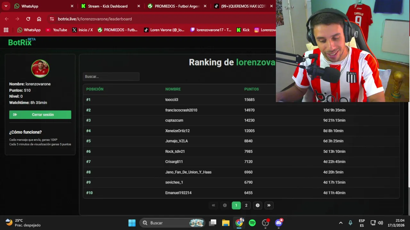Screen dimensions: 410x230
Task: Click the browser reload icon
Action: pyautogui.click(x=28, y=19)
